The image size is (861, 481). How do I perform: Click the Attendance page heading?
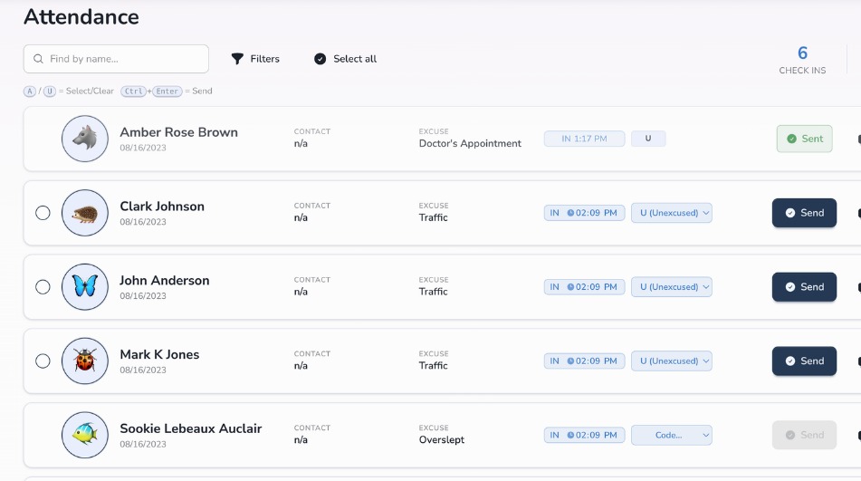pyautogui.click(x=81, y=17)
